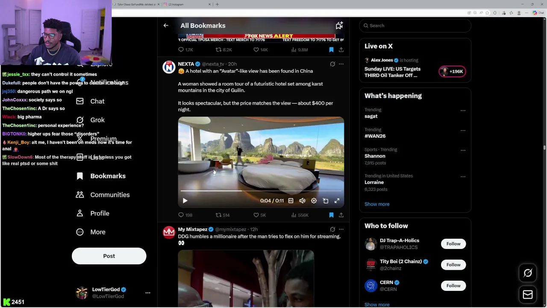Repost the Fox News alert post

(223, 50)
